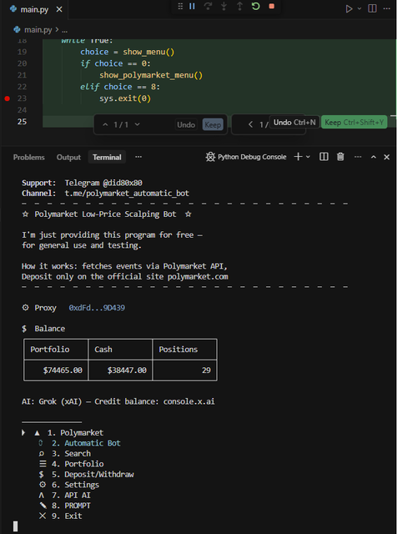Screen dimensions: 397x534
Task: Close the terminal panel
Action: 386,157
